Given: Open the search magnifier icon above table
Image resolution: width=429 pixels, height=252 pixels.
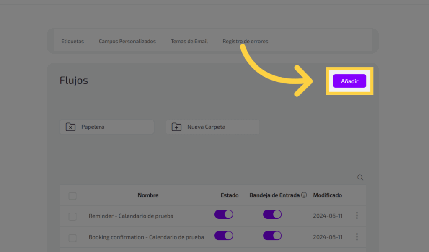Looking at the screenshot, I should (360, 178).
